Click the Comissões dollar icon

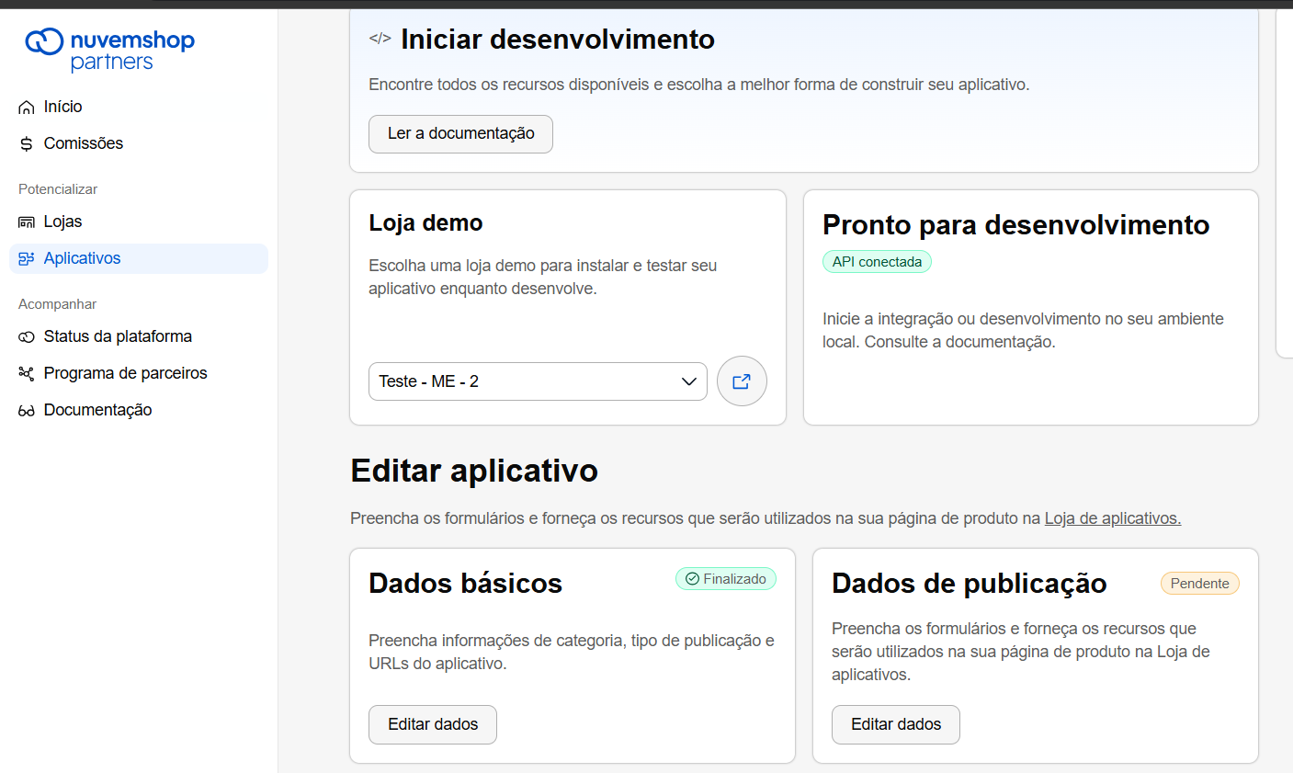point(27,144)
